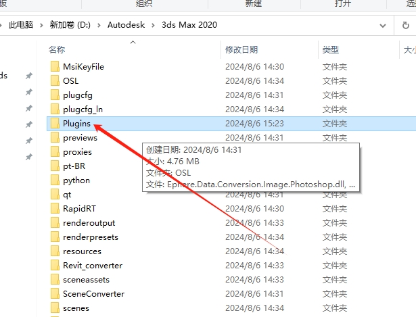Click the pt-BR folder icon
The image size is (416, 317).
55,166
